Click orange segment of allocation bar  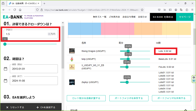pyautogui.click(x=148, y=29)
